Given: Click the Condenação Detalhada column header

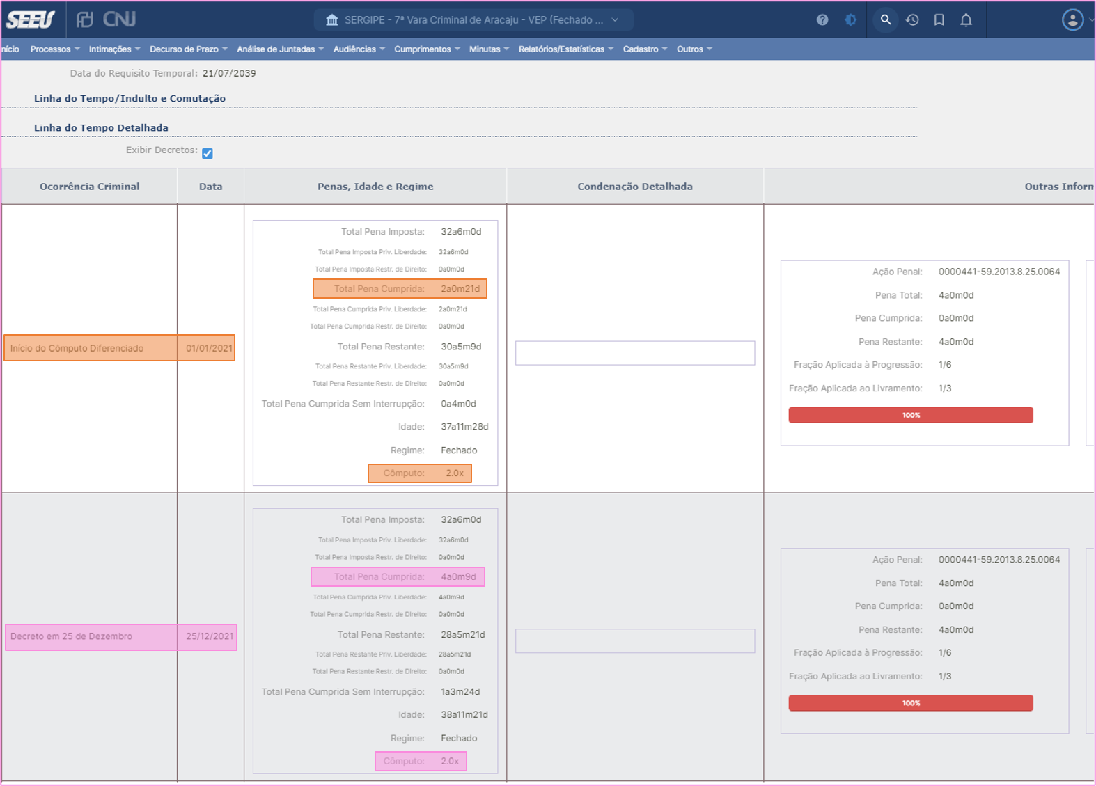Looking at the screenshot, I should point(635,187).
